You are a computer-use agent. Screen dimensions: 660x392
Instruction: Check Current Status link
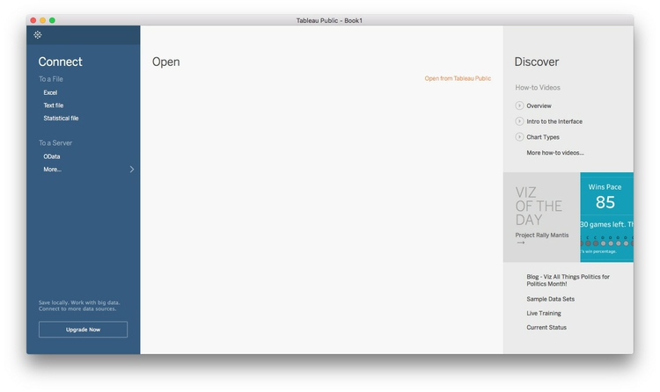[546, 327]
